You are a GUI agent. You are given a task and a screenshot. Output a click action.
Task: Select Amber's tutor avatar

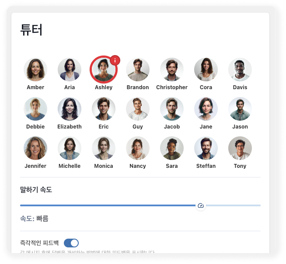click(35, 69)
